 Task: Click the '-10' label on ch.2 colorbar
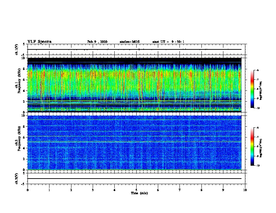point(258,166)
